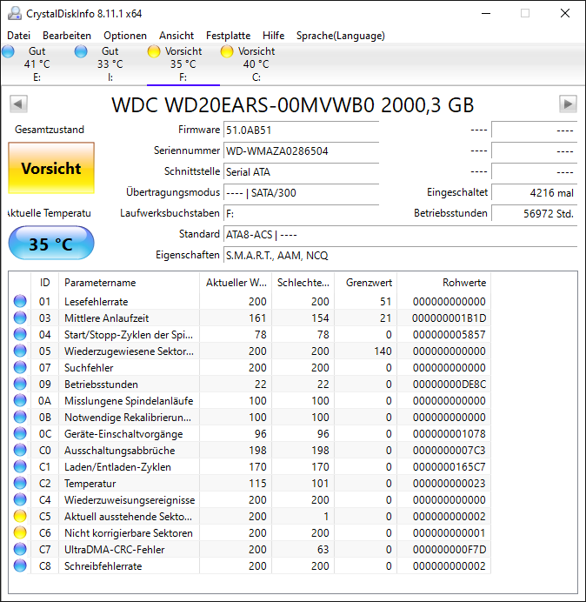Viewport: 586px width, 602px height.
Task: Click raw value 00000000DE8C
Action: 449,385
